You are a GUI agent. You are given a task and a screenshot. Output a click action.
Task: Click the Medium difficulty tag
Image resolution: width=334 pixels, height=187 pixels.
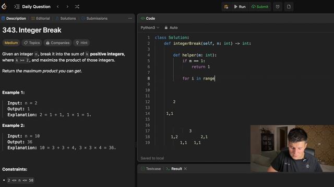click(x=11, y=43)
